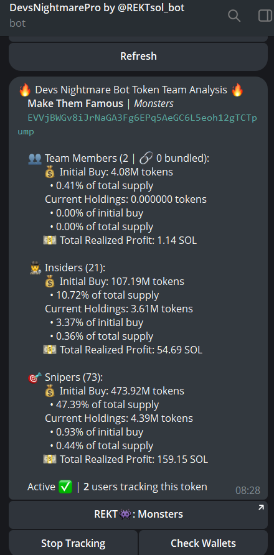
Task: Click the Make Them Famous token name
Action: click(75, 104)
